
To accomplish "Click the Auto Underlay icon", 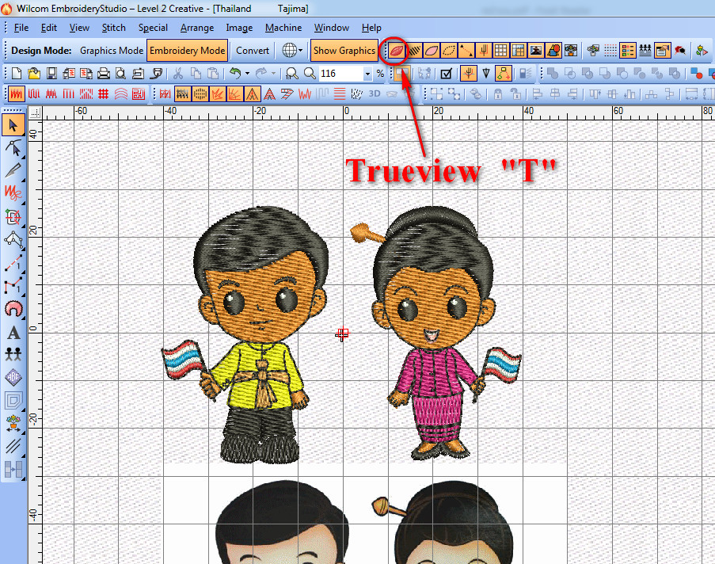I will tap(165, 94).
